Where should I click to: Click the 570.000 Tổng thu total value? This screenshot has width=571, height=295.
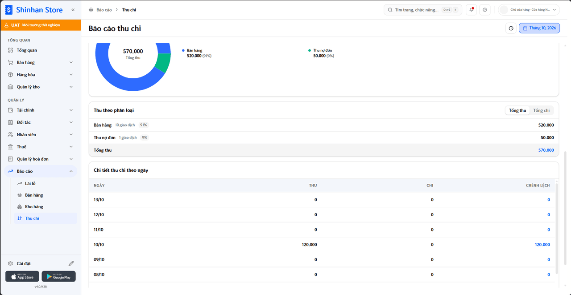(546, 150)
